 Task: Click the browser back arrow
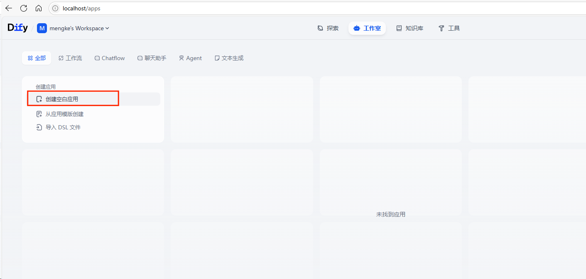9,8
